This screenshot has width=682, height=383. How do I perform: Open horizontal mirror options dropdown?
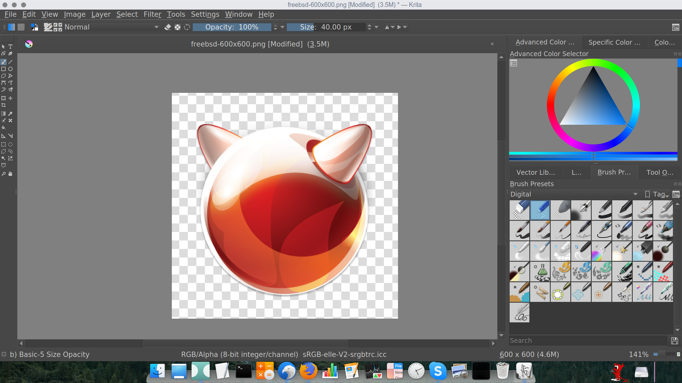(x=393, y=27)
